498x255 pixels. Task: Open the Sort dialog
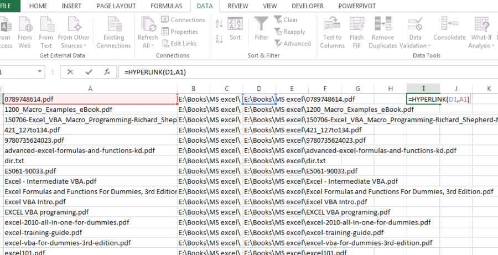click(235, 29)
